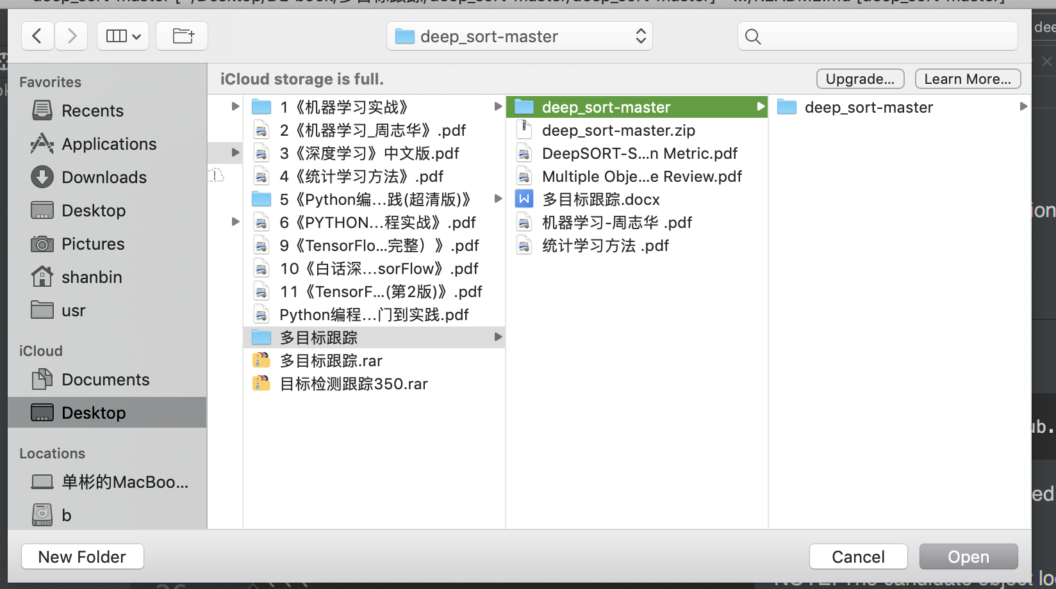Viewport: 1056px width, 589px height.
Task: Open the view options dropdown next to column icon
Action: [x=123, y=36]
